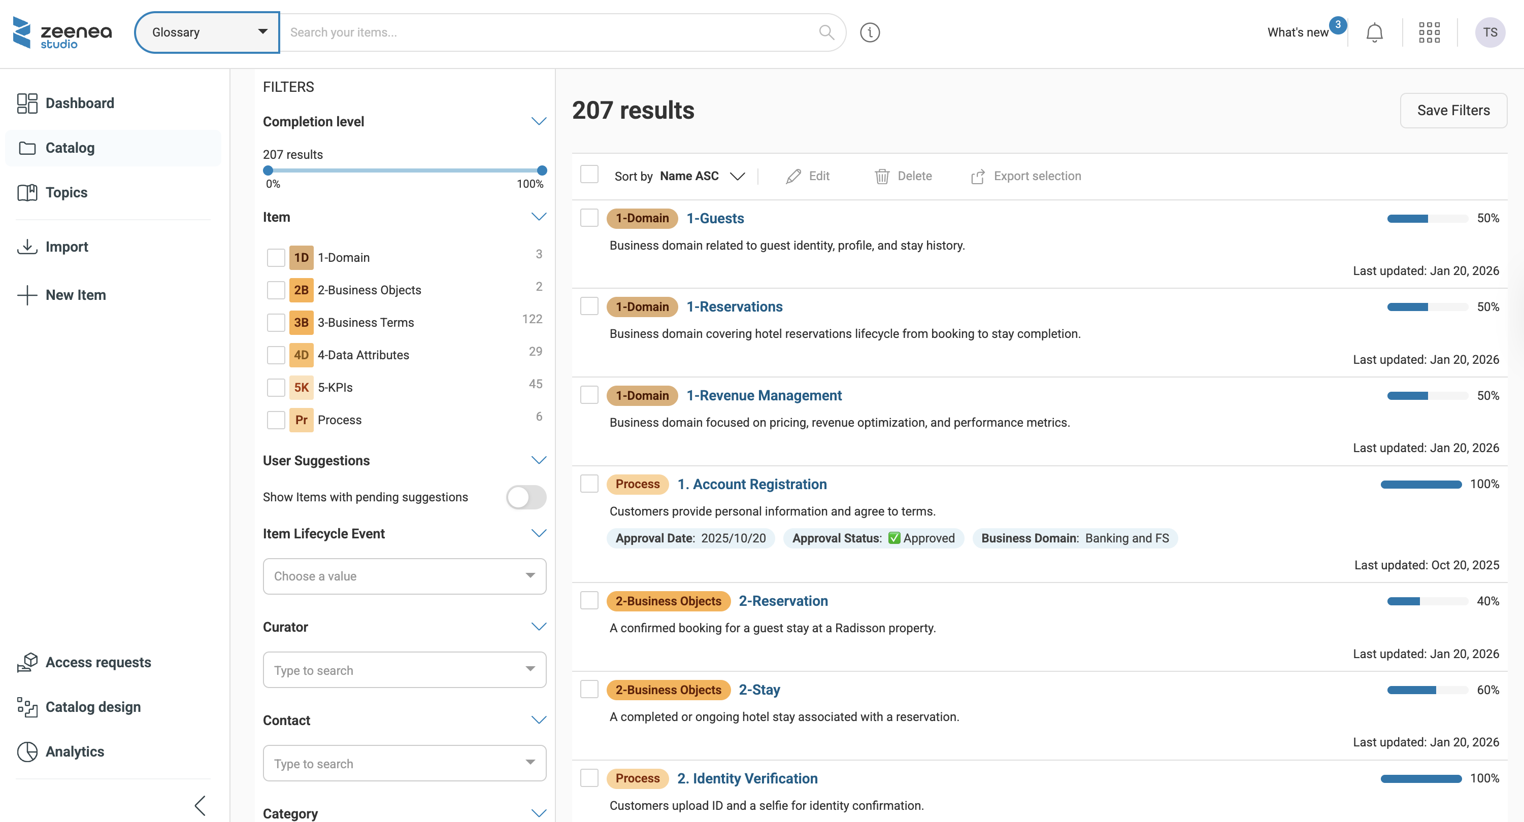The width and height of the screenshot is (1524, 822).
Task: Select the 1-Guests result checkbox
Action: pyautogui.click(x=589, y=218)
